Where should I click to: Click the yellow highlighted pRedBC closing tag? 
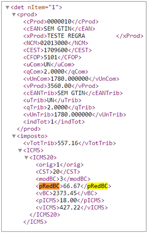(97, 186)
